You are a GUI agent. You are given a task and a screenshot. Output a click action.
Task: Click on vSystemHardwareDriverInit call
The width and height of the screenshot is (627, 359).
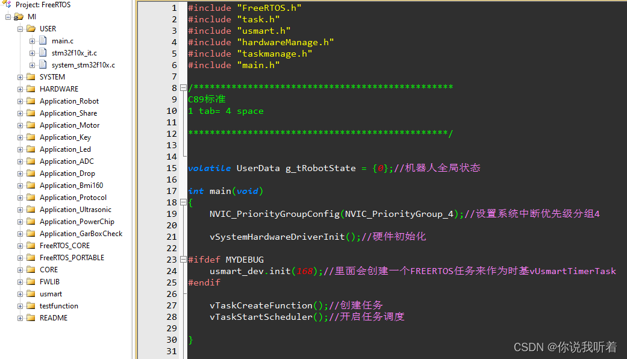277,237
